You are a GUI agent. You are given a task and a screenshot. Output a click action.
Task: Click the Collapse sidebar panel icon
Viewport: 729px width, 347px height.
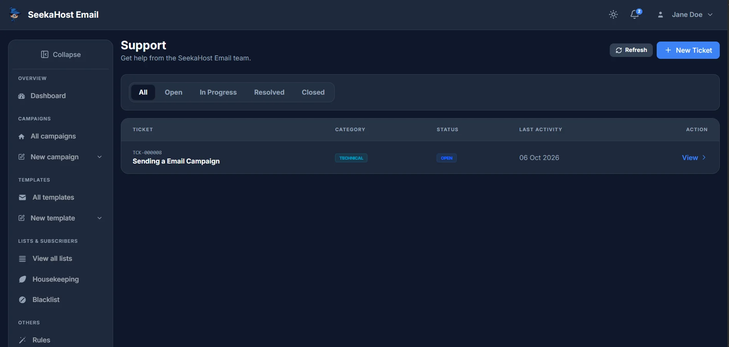point(45,55)
